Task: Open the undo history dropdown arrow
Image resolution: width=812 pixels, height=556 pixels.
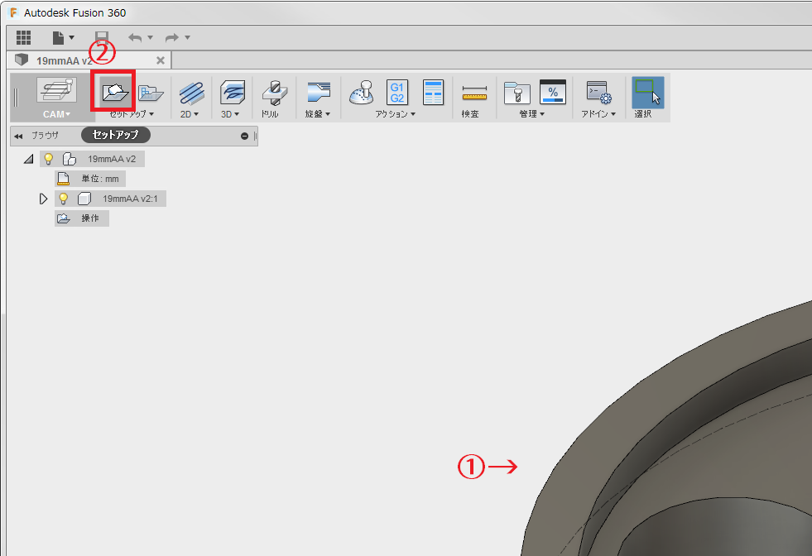Action: click(150, 37)
